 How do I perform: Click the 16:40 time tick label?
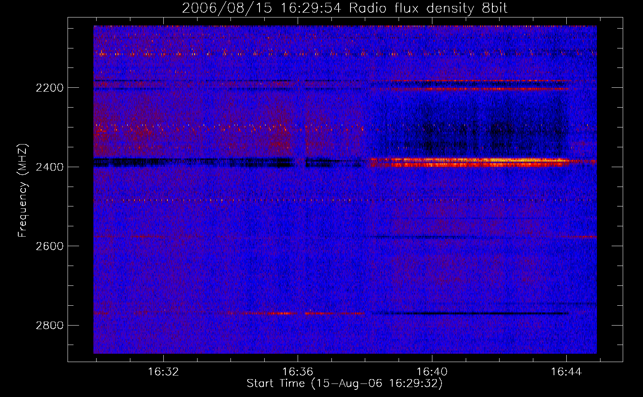[x=432, y=372]
